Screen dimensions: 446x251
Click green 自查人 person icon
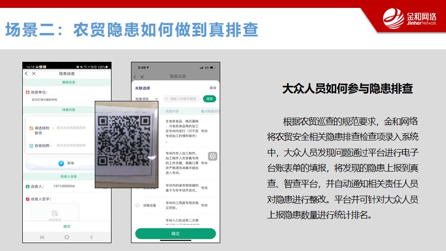(27, 186)
